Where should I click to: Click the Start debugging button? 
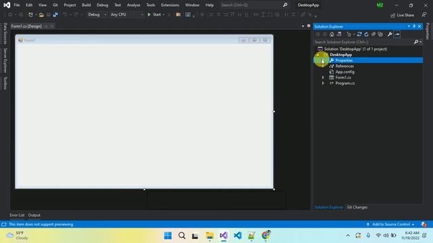[154, 15]
